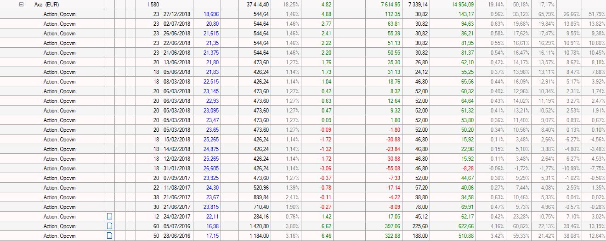The height and width of the screenshot is (241, 606).
Task: Select the date cell 27/12/2018
Action: point(176,14)
